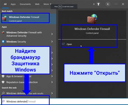The width and height of the screenshot is (128, 105).
Task: Click the Apps section heading
Action: 4,27
